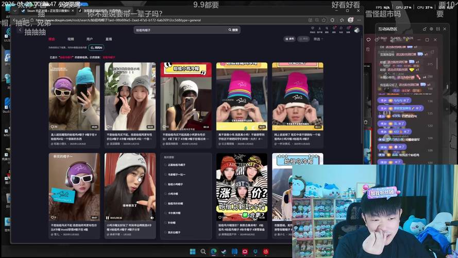Click the taskbar search magnifier icon
Screen dimensions: 458x258
click(202, 252)
